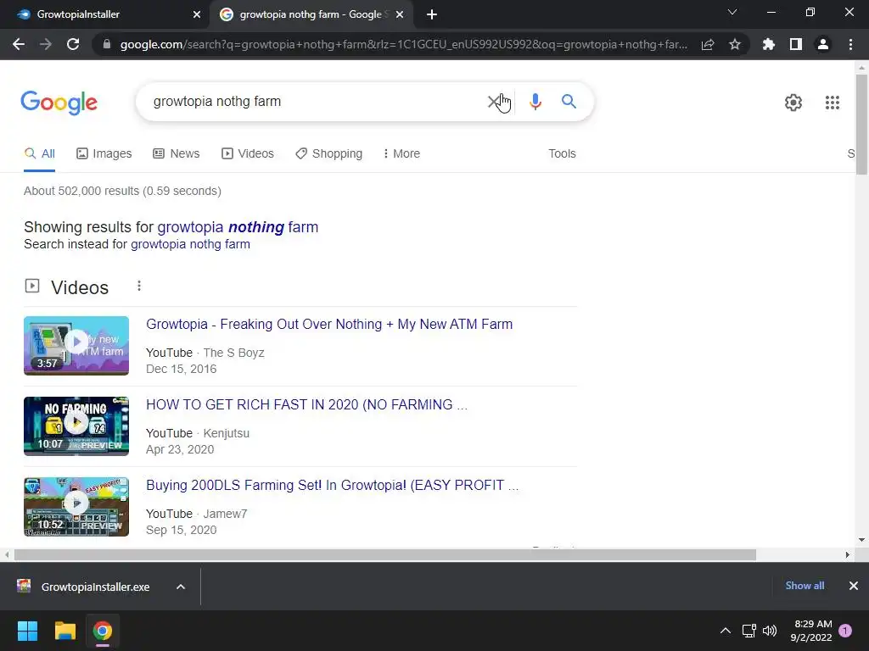
Task: Switch to the Images tab
Action: tap(104, 154)
